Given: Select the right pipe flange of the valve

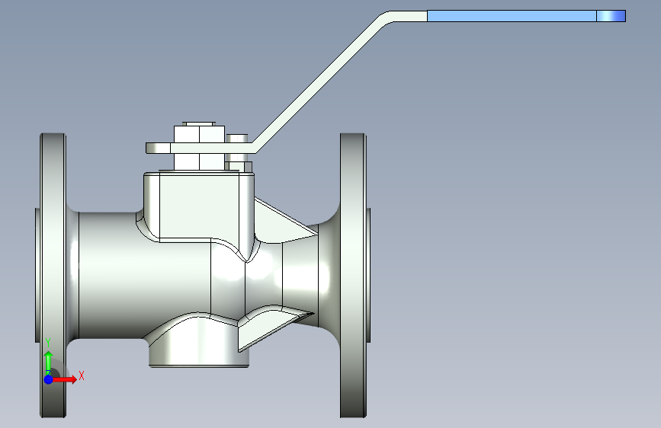Looking at the screenshot, I should (353, 276).
